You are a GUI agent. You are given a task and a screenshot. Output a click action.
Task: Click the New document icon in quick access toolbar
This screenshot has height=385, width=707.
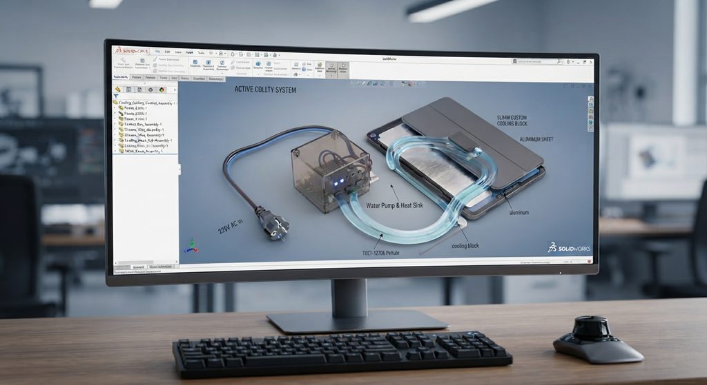[x=232, y=54]
